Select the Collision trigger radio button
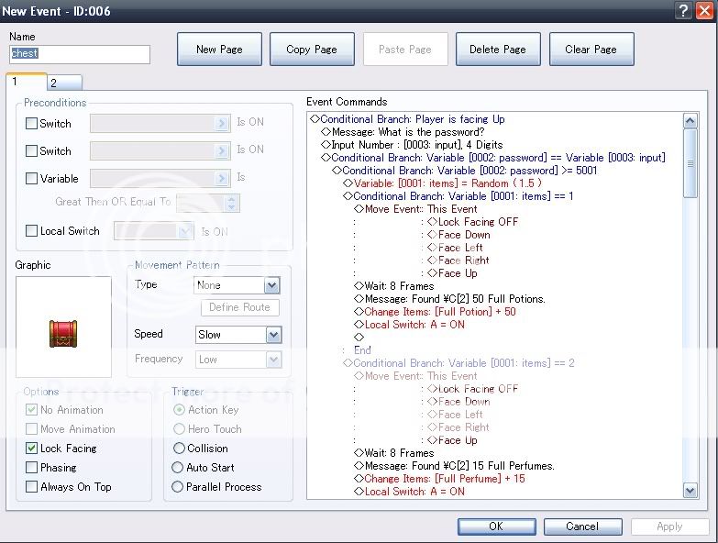 tap(179, 449)
